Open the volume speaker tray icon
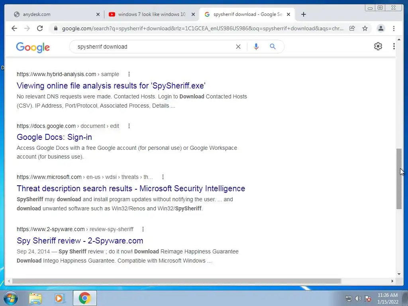 click(x=358, y=298)
